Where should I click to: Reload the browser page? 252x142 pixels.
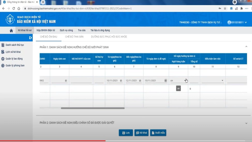(14, 9)
